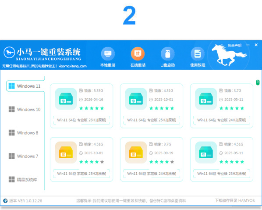Minimize the 小马一键重装系统 window
This screenshot has height=210, width=262.
(x=248, y=45)
